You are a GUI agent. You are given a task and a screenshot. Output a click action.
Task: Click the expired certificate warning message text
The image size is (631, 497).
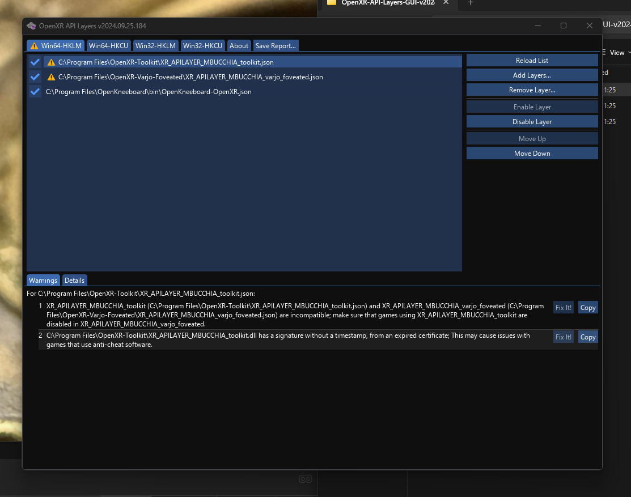point(288,340)
